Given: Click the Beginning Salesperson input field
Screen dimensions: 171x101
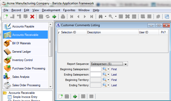Looking at the screenshot, I should pos(96,69).
